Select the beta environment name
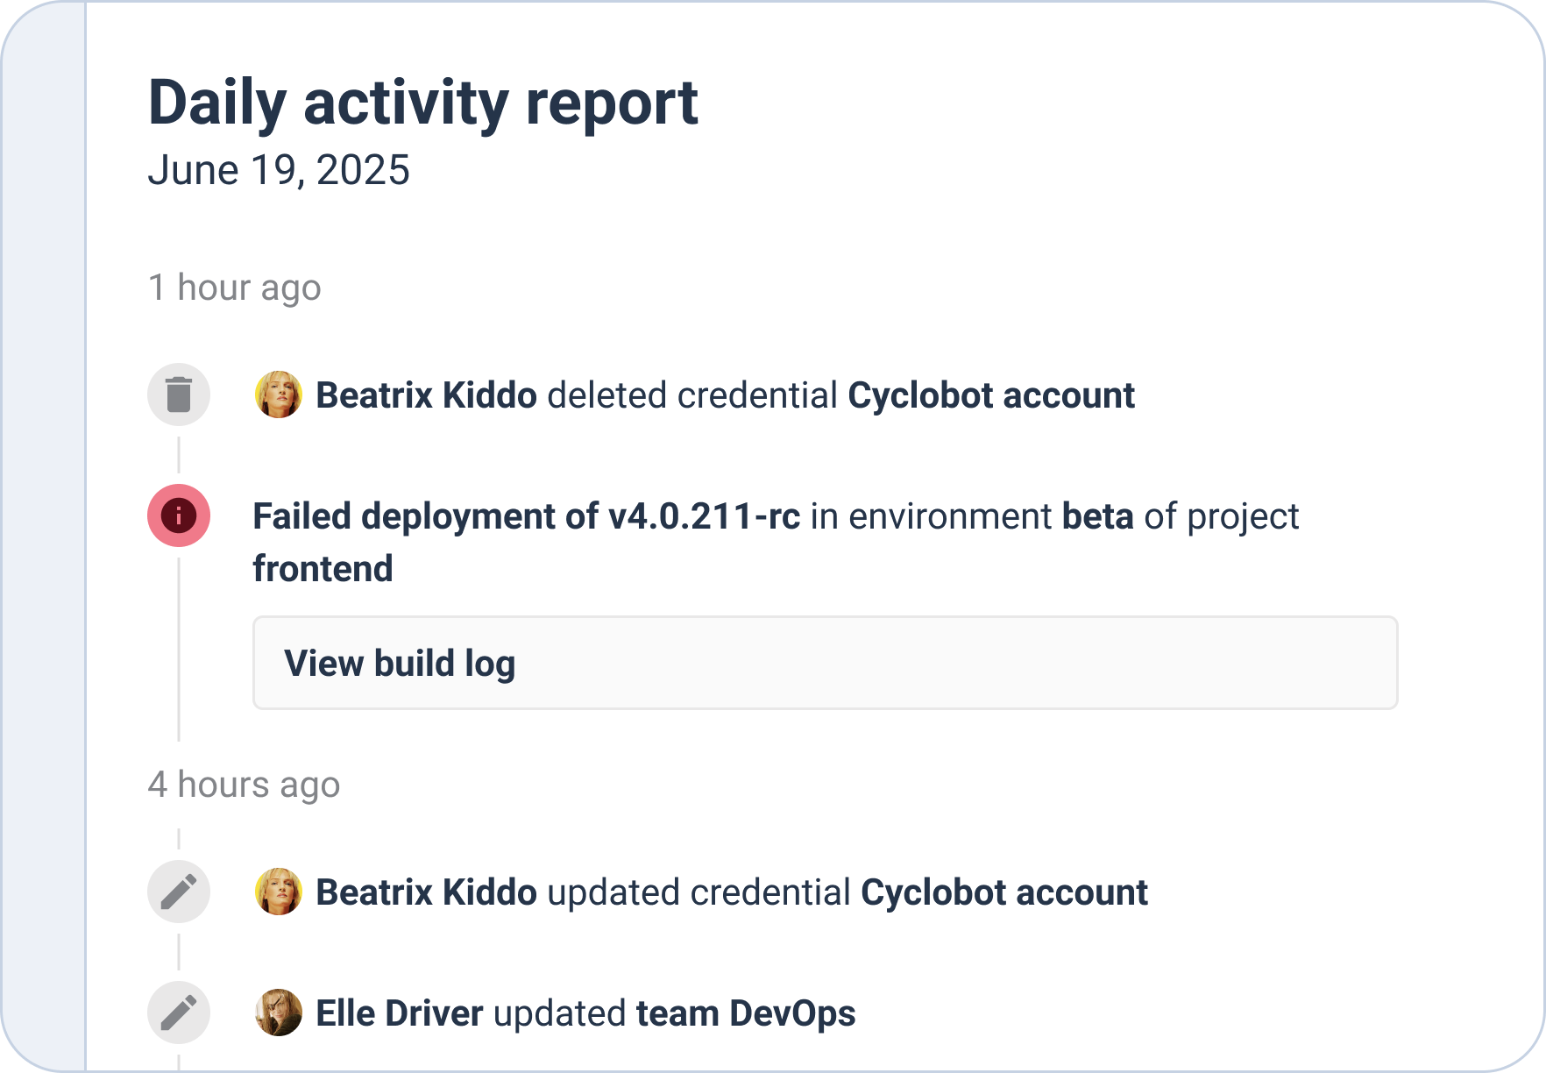The width and height of the screenshot is (1546, 1073). coord(1097,516)
